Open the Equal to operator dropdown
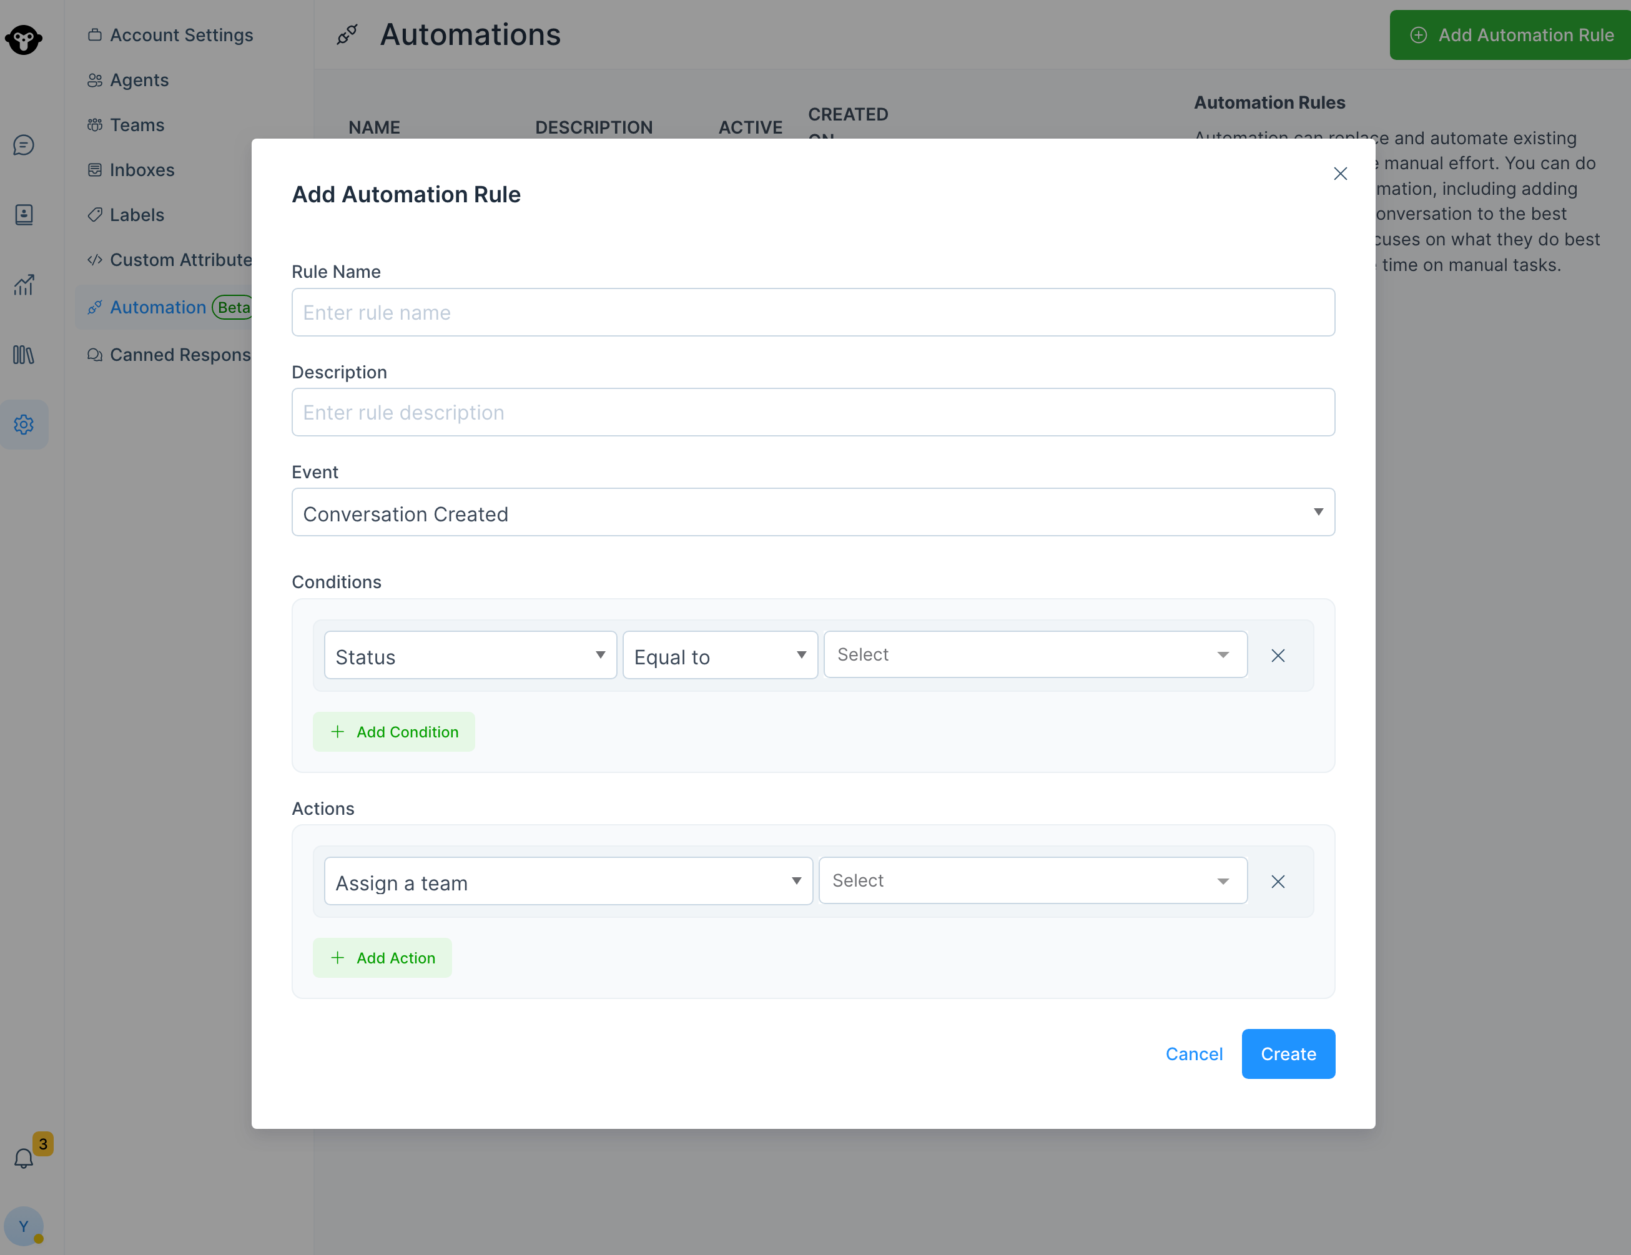 (x=720, y=656)
